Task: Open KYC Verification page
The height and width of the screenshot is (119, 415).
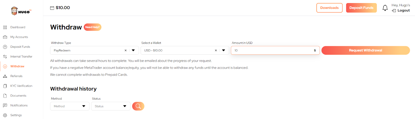Action: (x=21, y=86)
